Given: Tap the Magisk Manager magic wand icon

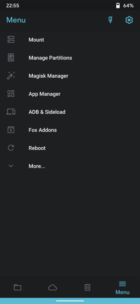Looking at the screenshot, I should [11, 76].
